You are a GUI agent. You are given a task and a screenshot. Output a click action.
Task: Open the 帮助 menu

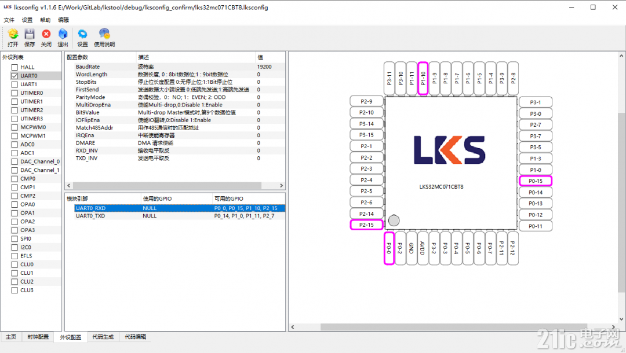(45, 20)
